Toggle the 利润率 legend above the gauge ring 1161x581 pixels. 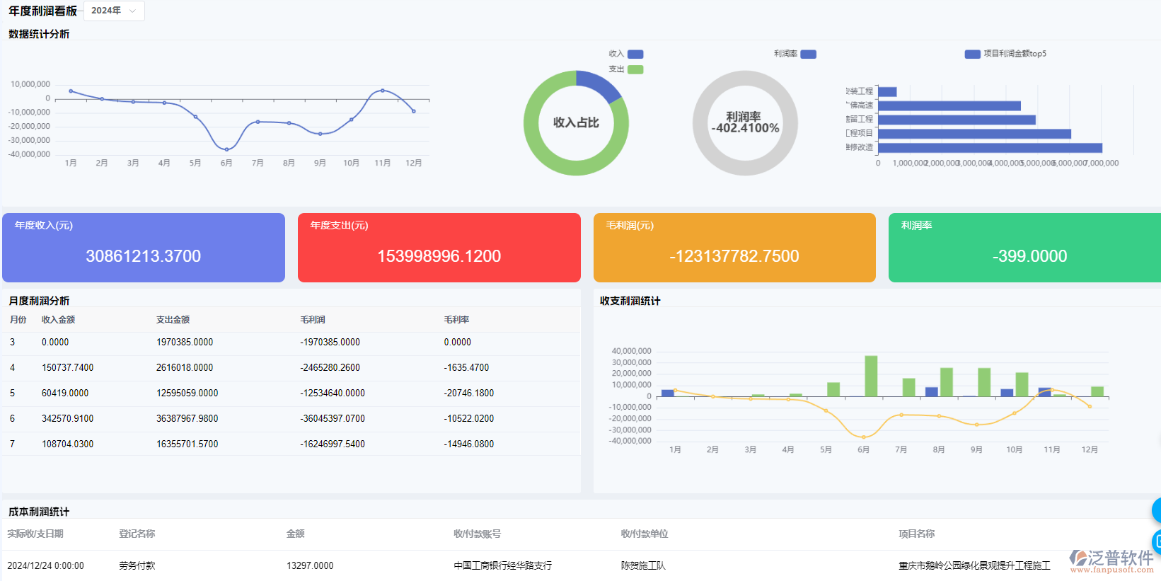coord(808,54)
